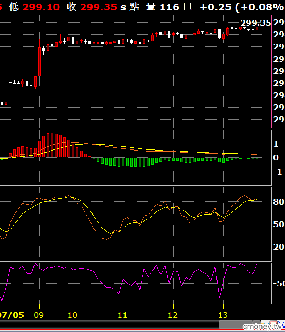Click the empty scrollbar track left of thumb
Image resolution: width=285 pixels, height=332 pixels.
click(109, 324)
